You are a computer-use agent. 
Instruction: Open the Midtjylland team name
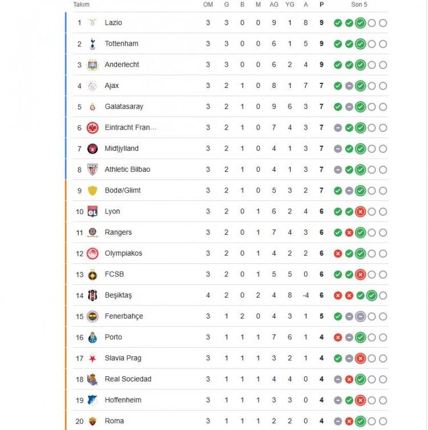click(x=122, y=148)
